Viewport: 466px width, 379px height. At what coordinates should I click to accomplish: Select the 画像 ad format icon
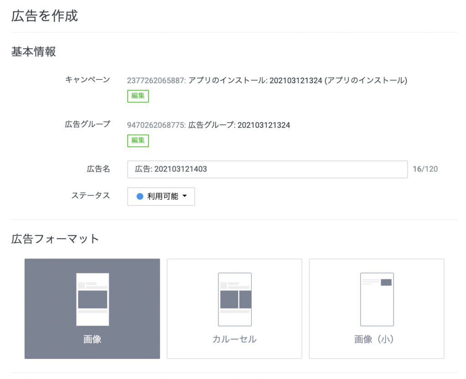92,308
